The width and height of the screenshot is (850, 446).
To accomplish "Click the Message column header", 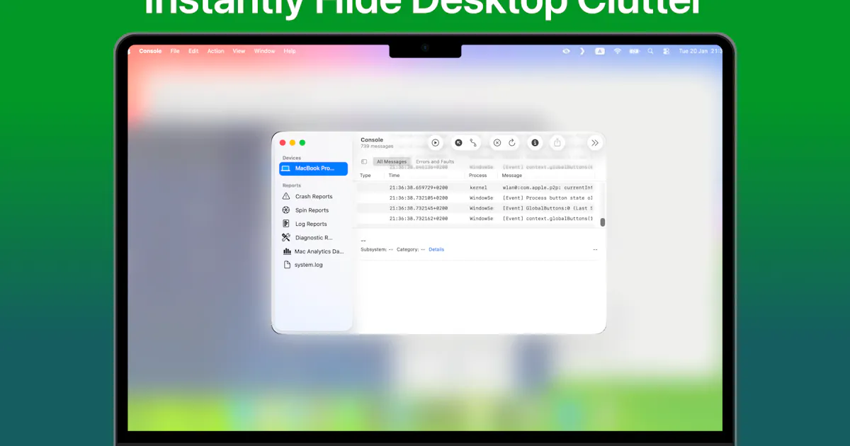I will pyautogui.click(x=512, y=175).
